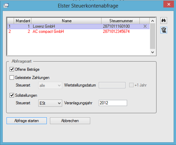Enable the Geleistete Zahlungen checkbox
Screen dimensions: 176x145
12,77
